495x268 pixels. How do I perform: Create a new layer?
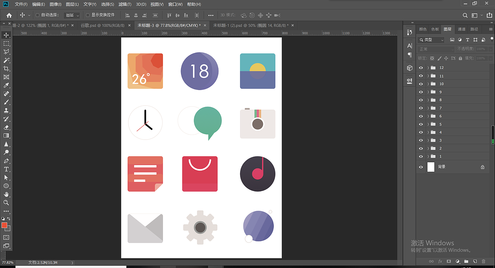pyautogui.click(x=475, y=262)
